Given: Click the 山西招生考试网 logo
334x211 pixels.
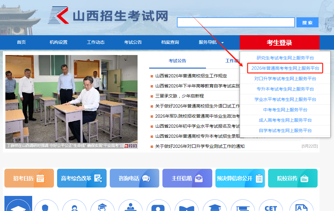Looking at the screenshot, I should tap(108, 15).
